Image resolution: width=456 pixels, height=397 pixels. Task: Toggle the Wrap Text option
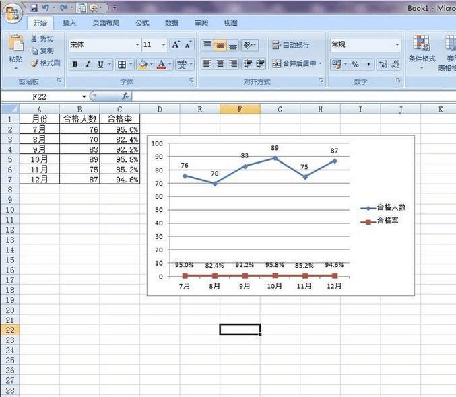(290, 45)
